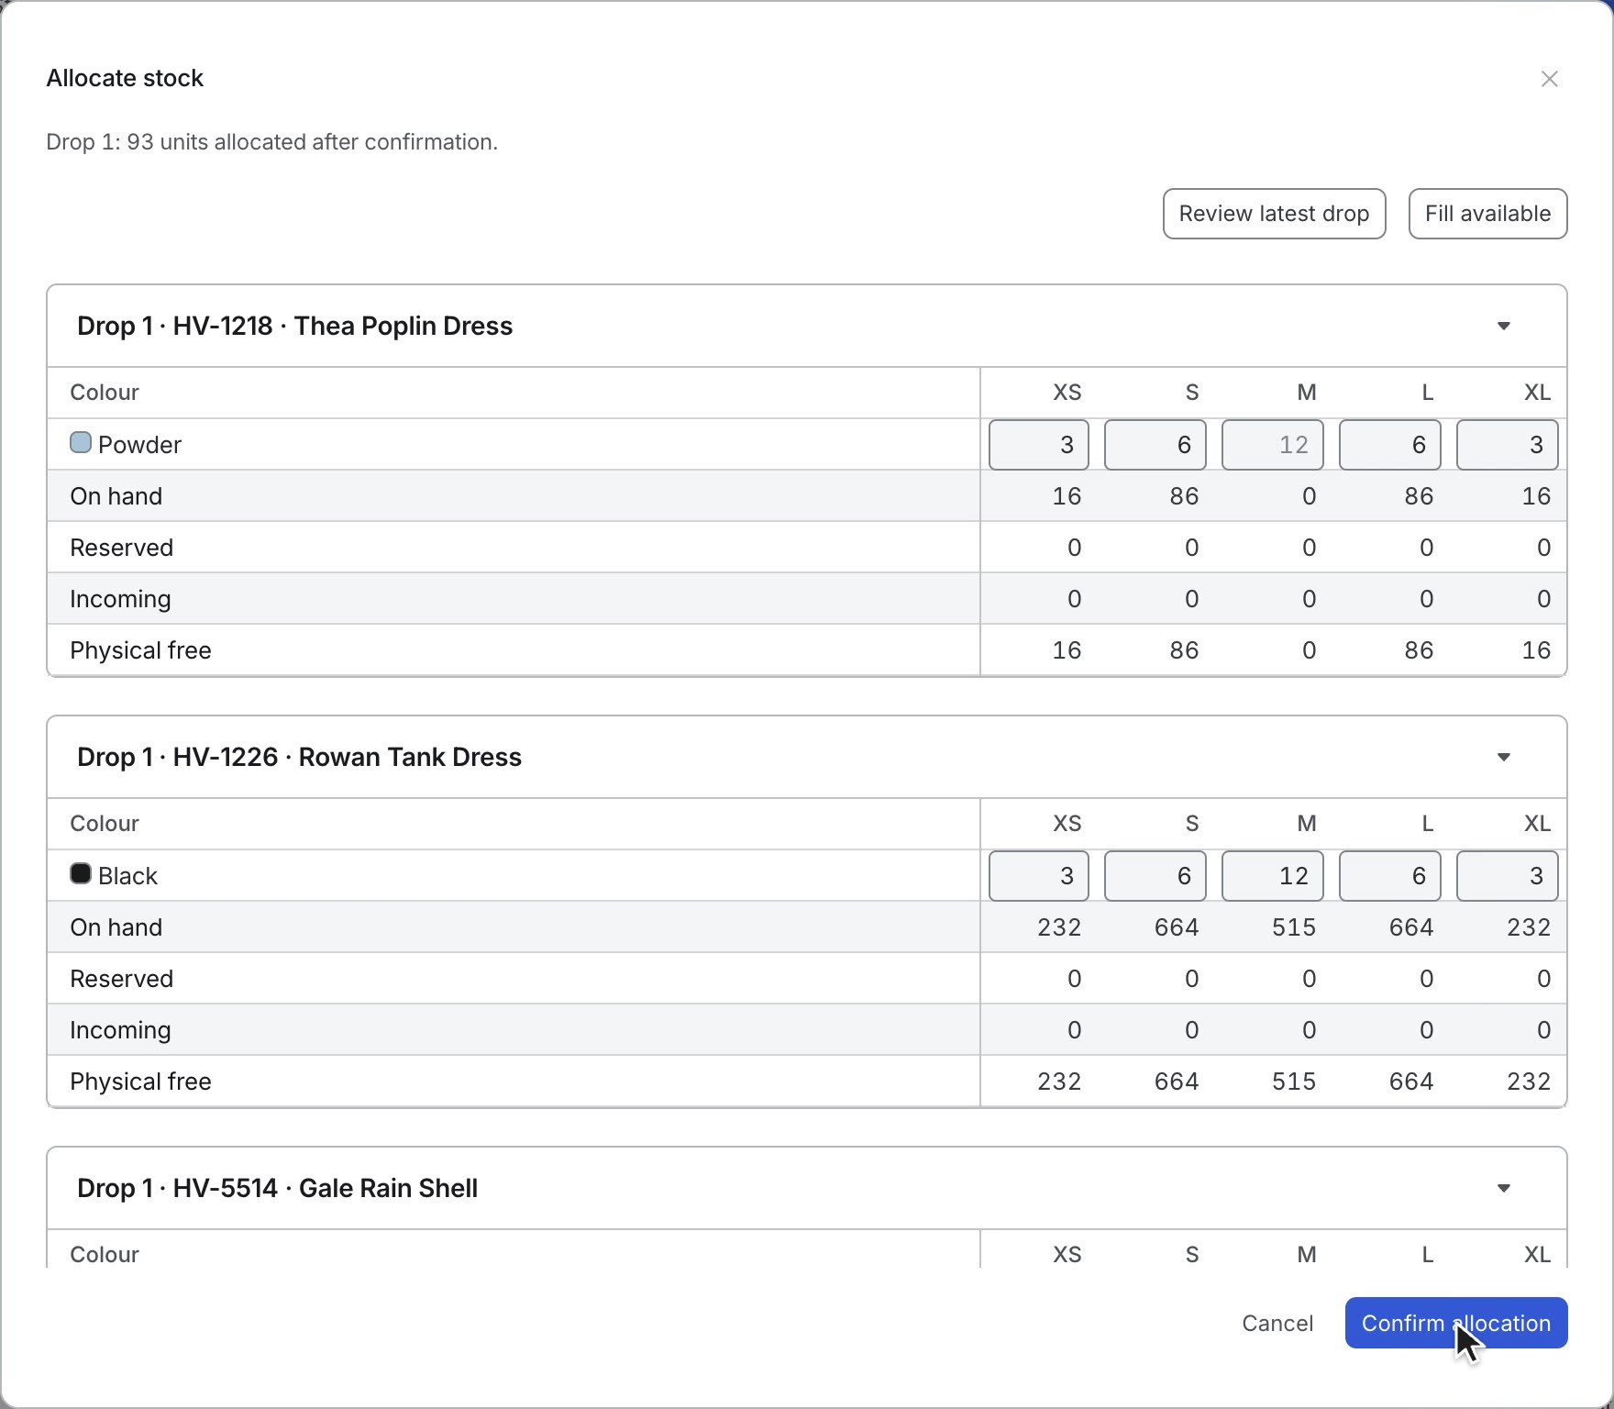Edit Powder L allocation field
Viewport: 1614px width, 1409px height.
pyautogui.click(x=1389, y=445)
